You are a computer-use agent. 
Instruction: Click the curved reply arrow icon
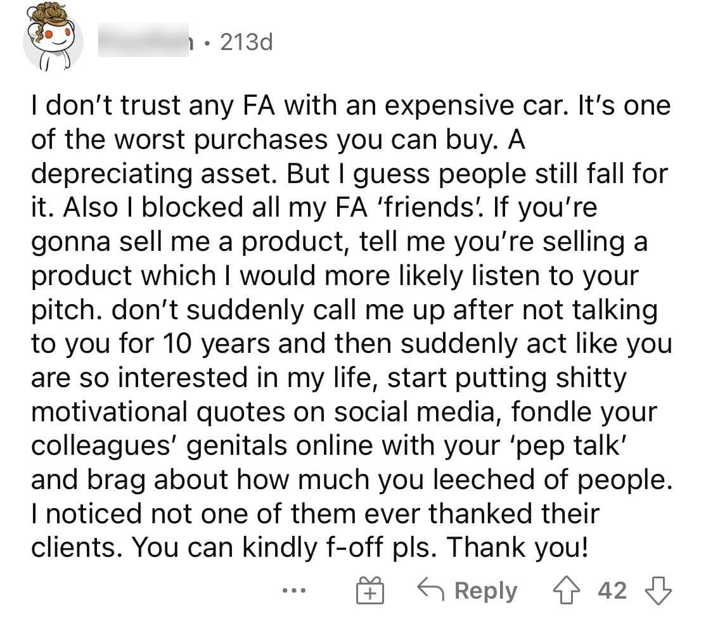(430, 589)
